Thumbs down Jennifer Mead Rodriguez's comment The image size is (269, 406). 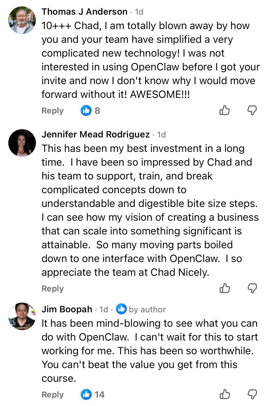(252, 288)
